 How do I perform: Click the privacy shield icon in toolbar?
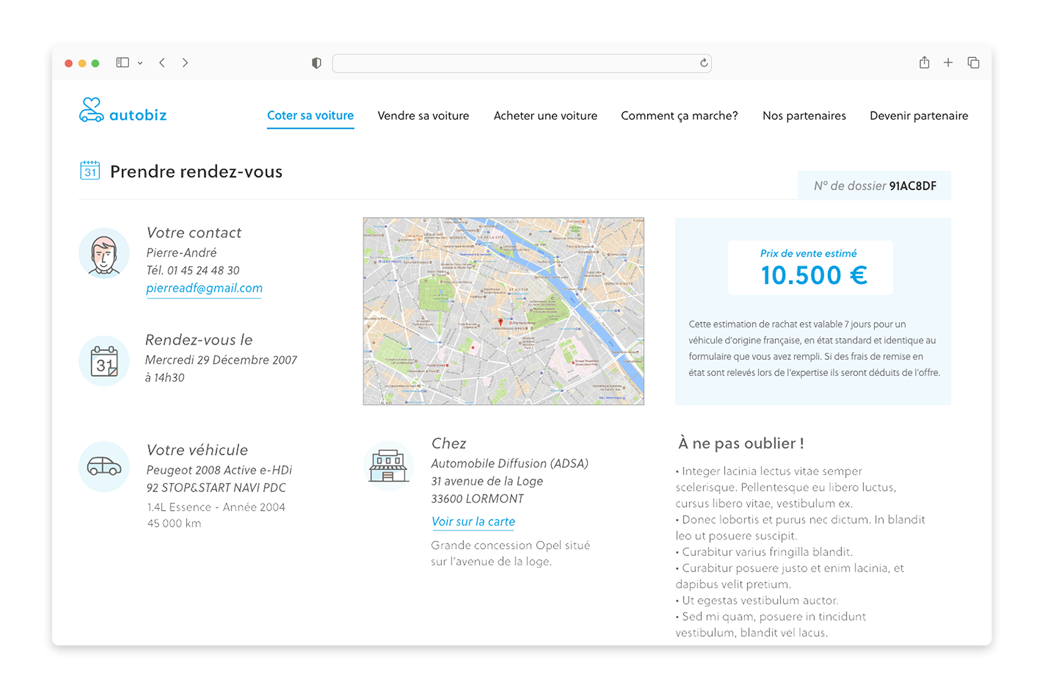[x=316, y=63]
